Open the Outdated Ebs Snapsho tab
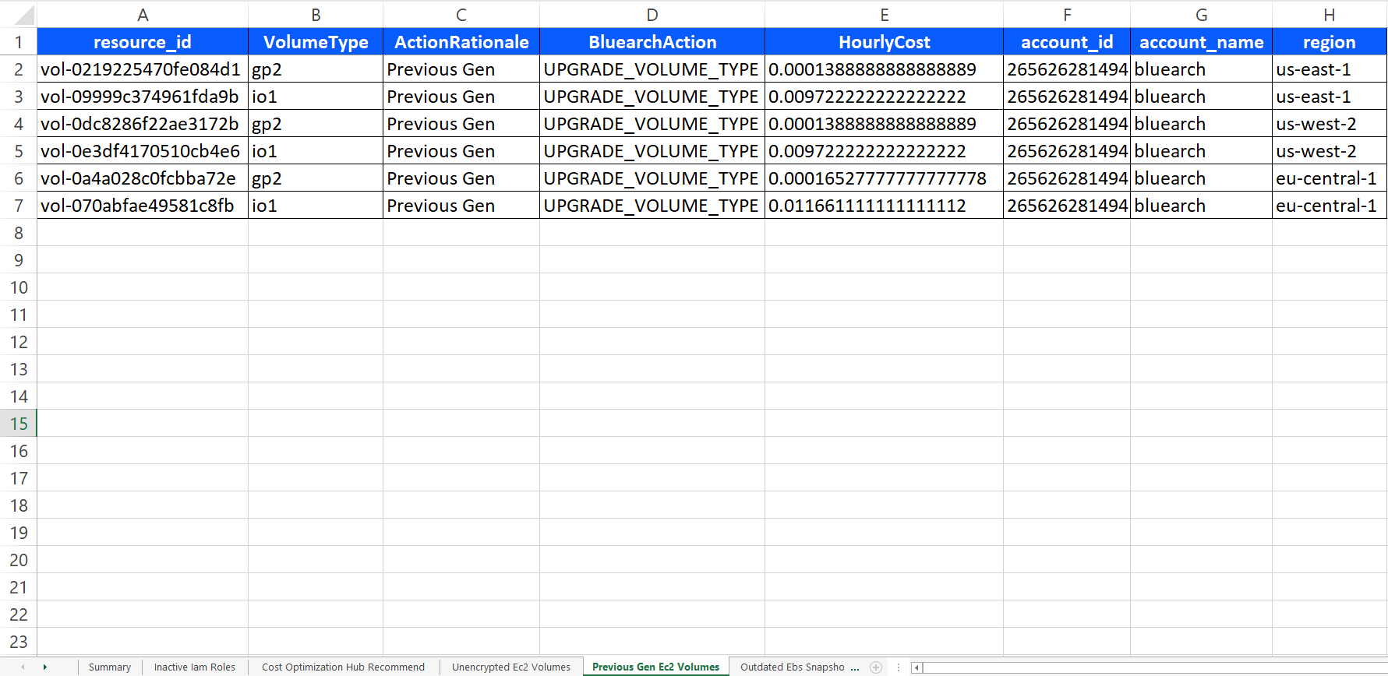The width and height of the screenshot is (1388, 676). (792, 667)
